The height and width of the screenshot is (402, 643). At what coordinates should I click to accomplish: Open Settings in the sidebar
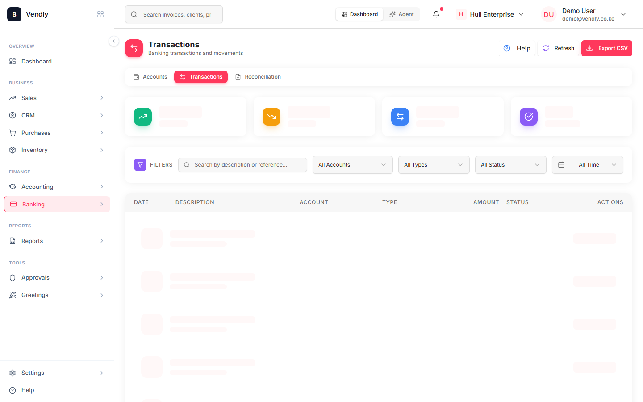(x=57, y=373)
